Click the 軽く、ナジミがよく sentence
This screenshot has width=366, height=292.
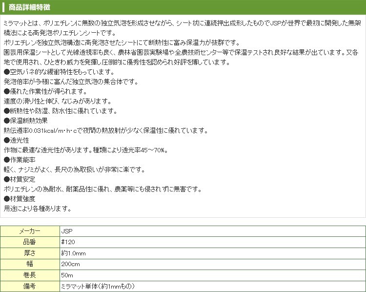pyautogui.click(x=75, y=169)
